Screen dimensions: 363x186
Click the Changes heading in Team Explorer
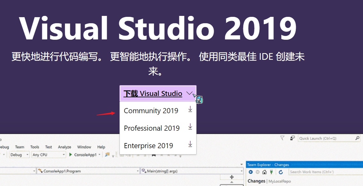click(256, 181)
